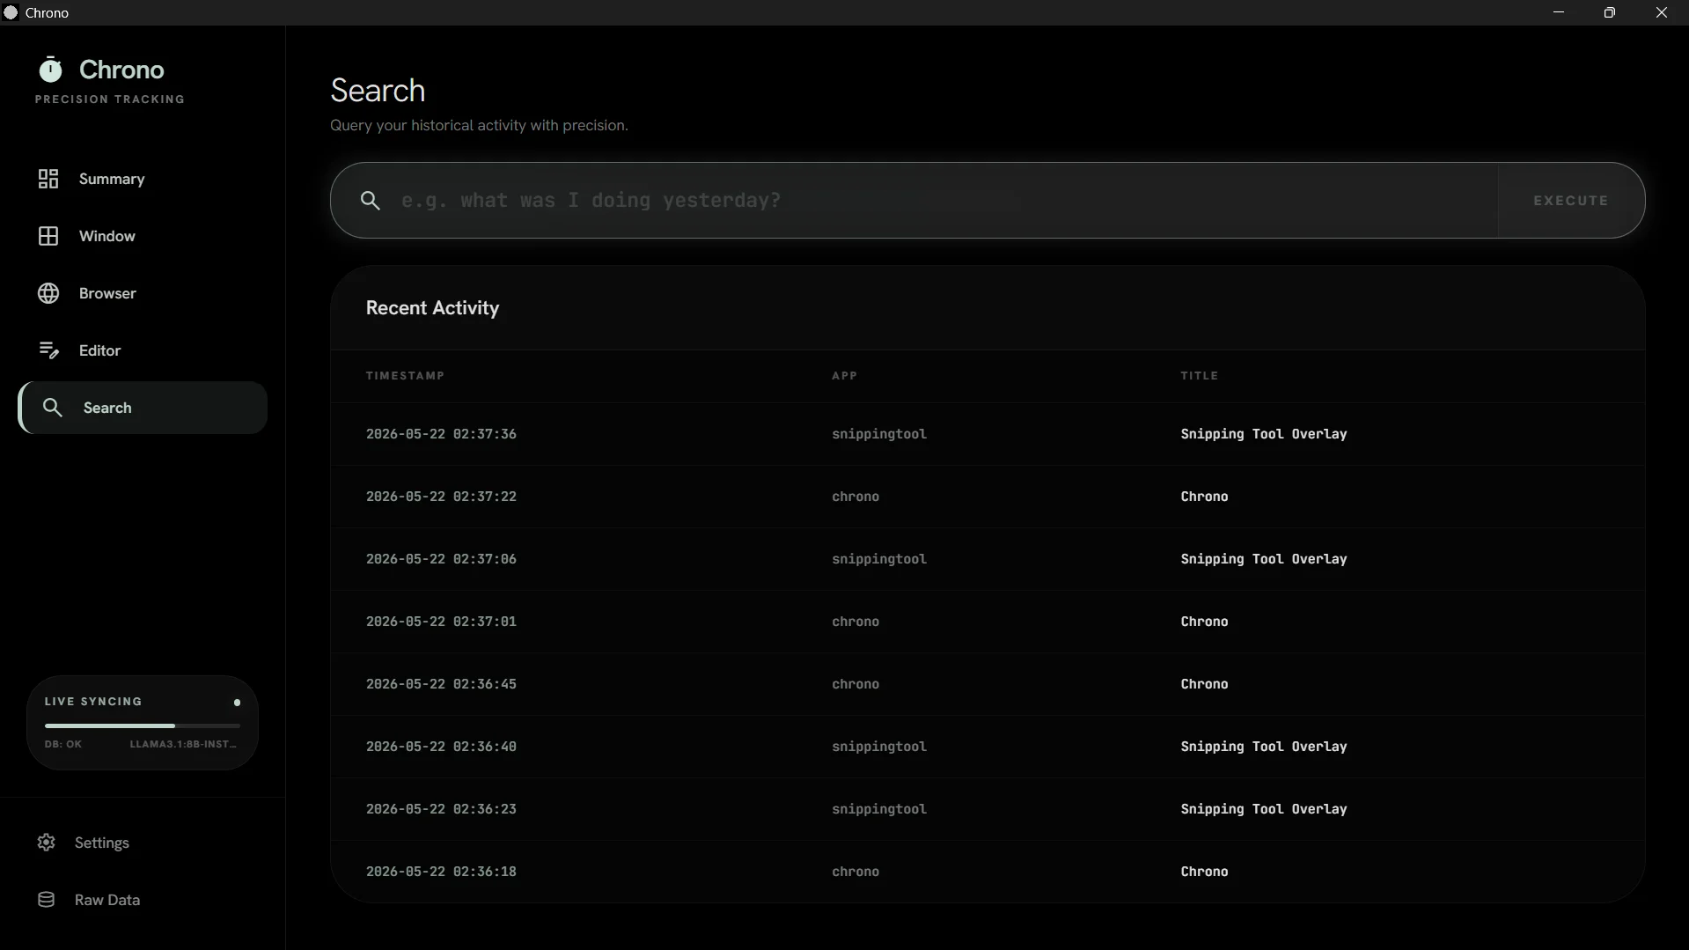Screen dimensions: 1689x950
Task: Click the Editor pencil-lines icon
Action: pos(48,350)
